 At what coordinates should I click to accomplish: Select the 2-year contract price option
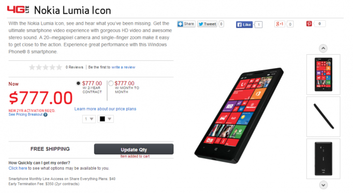pos(78,83)
